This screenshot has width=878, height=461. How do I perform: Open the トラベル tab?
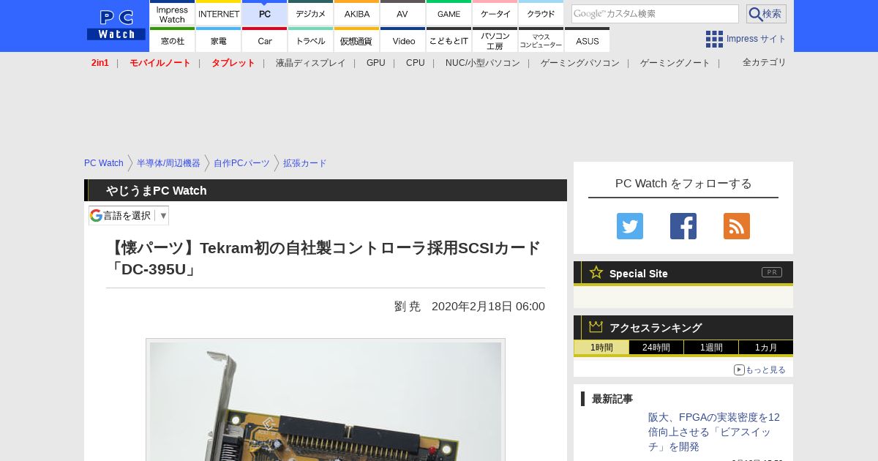(311, 40)
